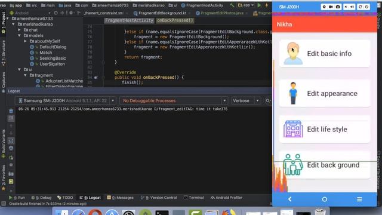Click the avatar icon on Edit basic info card

293,53
